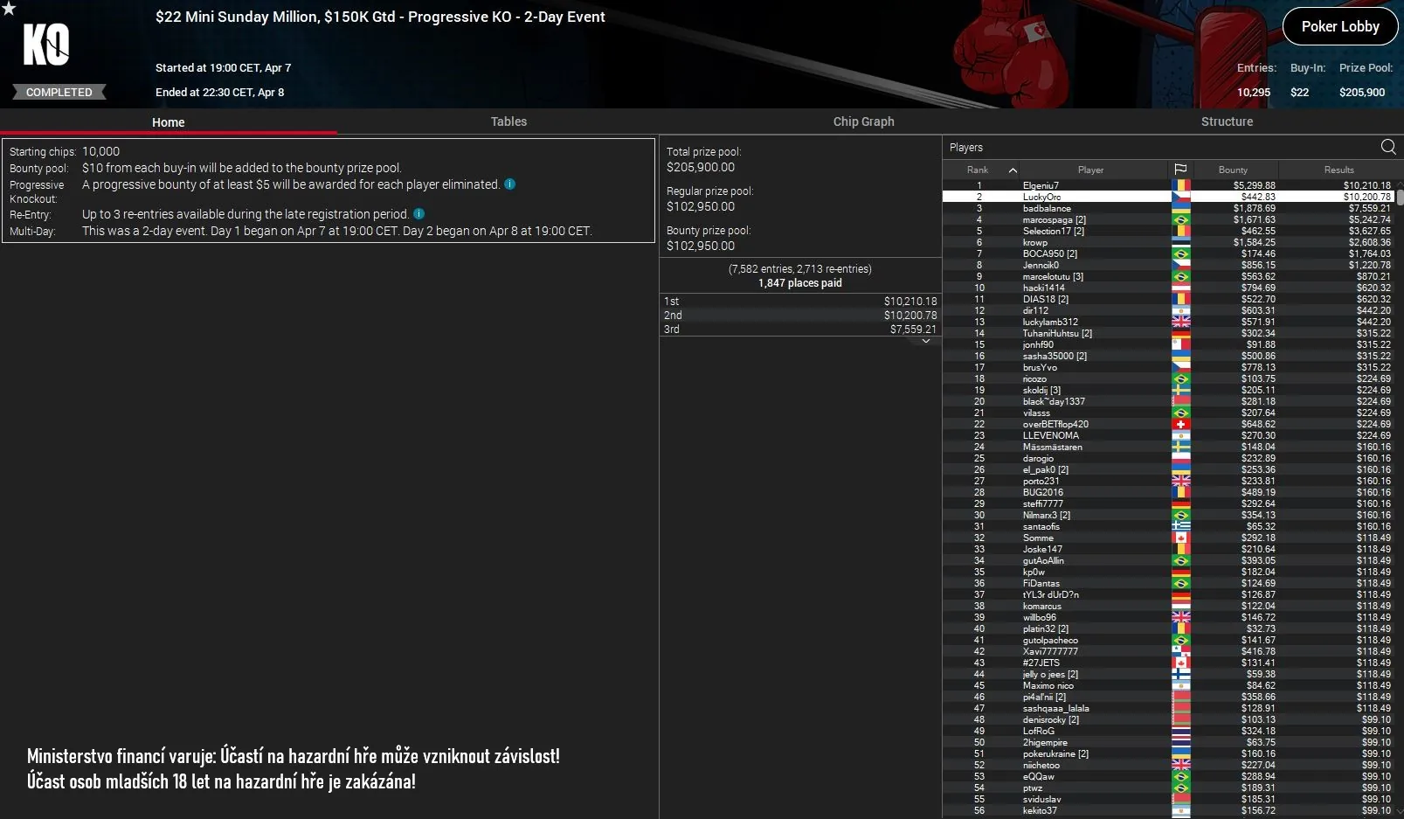
Task: Select player eQQaw
Action: pyautogui.click(x=1169, y=776)
